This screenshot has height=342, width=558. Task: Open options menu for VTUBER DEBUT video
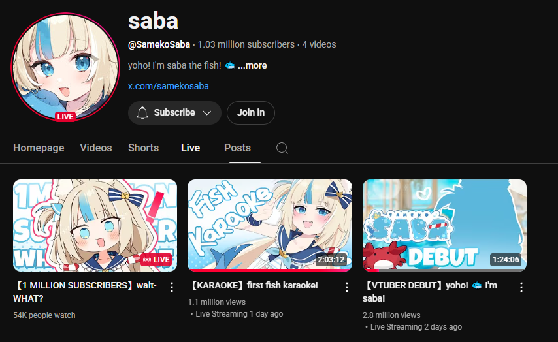(x=521, y=287)
